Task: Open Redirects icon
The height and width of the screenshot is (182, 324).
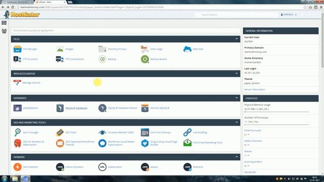Action: [187, 167]
